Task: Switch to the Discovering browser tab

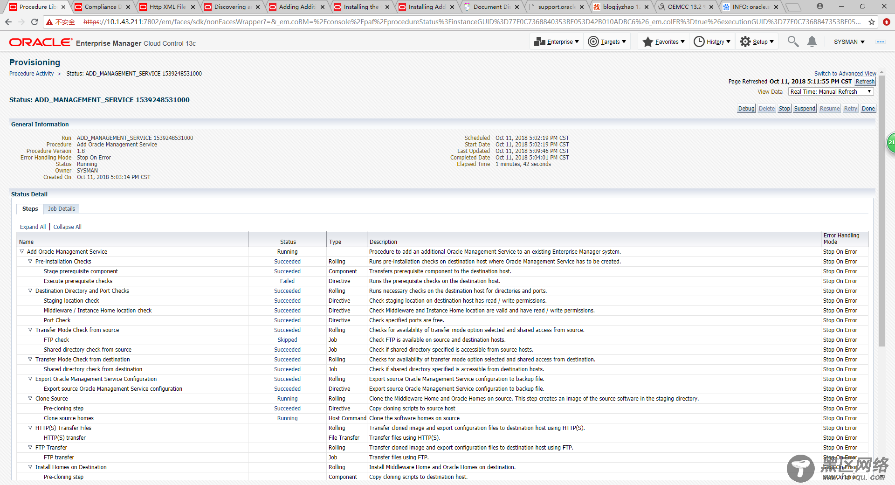Action: (x=232, y=7)
